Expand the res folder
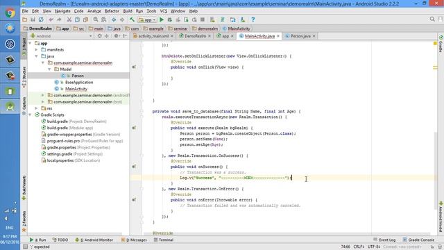Image resolution: width=444 pixels, height=250 pixels. 37,108
